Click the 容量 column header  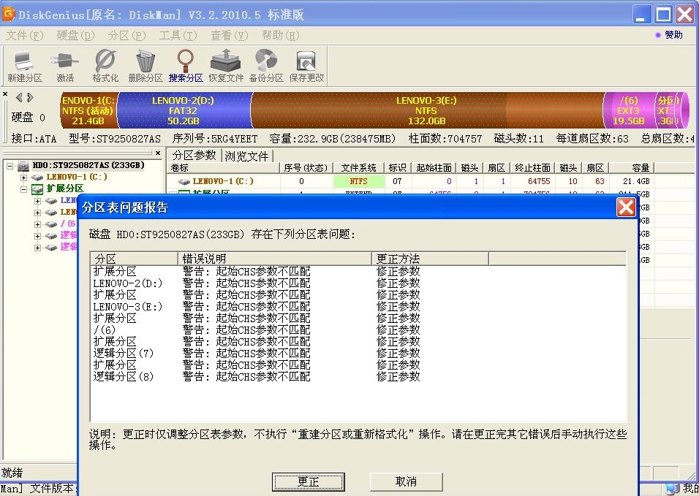pos(631,168)
